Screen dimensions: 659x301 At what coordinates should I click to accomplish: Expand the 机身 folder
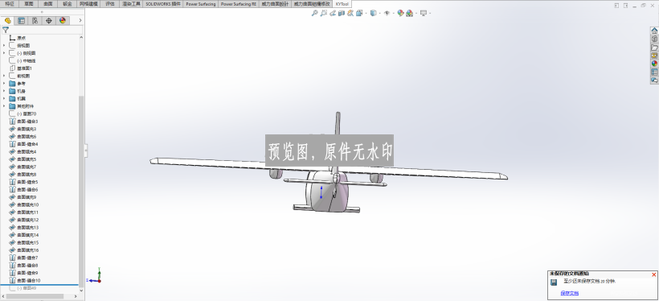(x=4, y=91)
